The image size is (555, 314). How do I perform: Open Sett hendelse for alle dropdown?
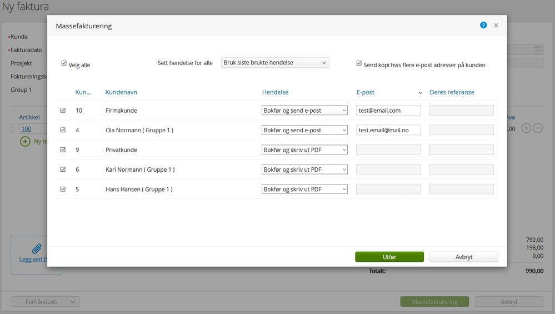tap(275, 63)
